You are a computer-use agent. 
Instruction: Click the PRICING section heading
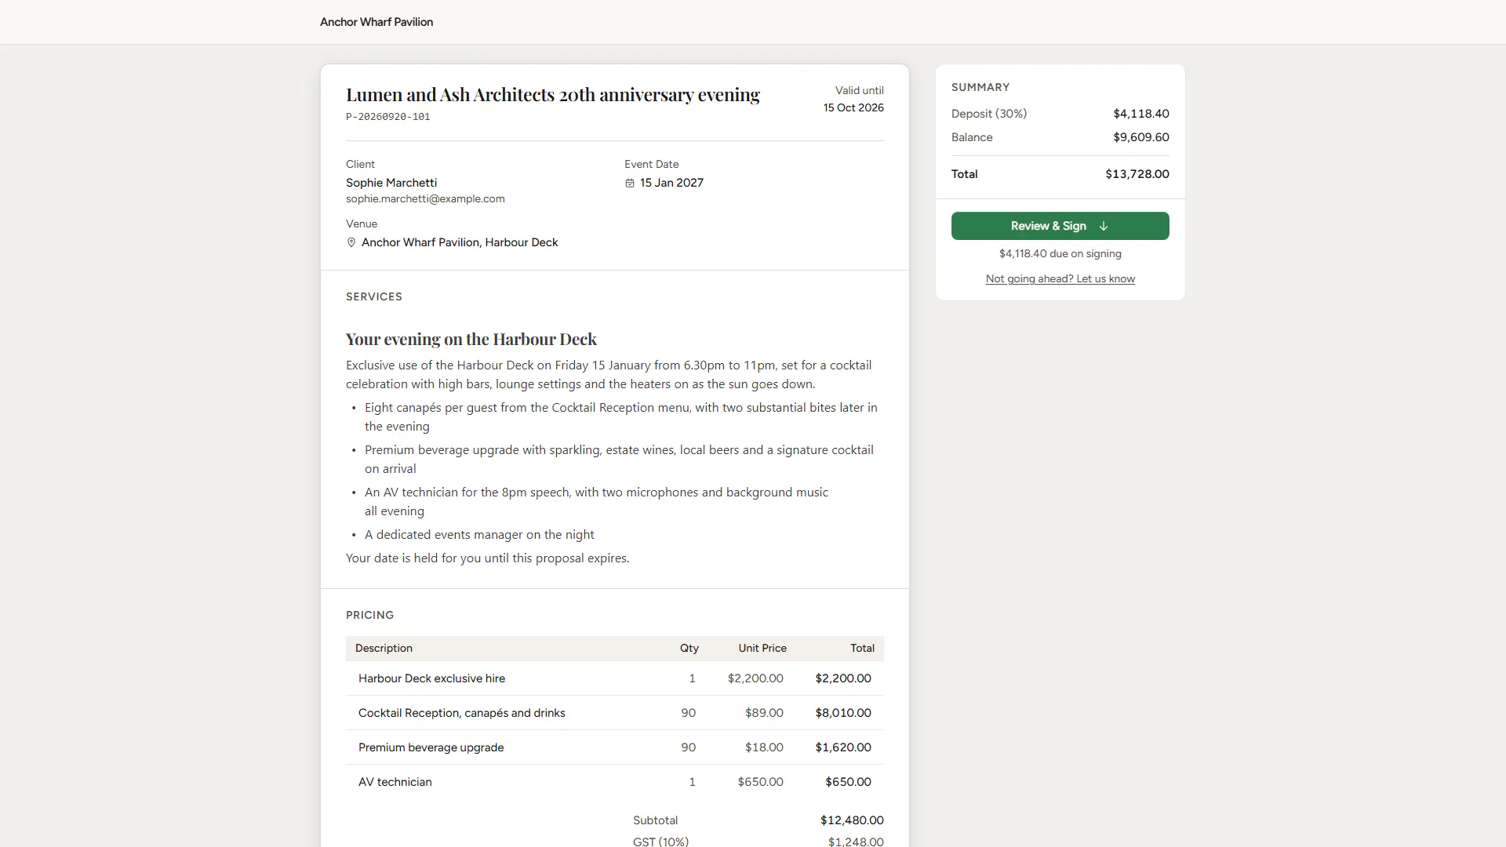coord(370,615)
